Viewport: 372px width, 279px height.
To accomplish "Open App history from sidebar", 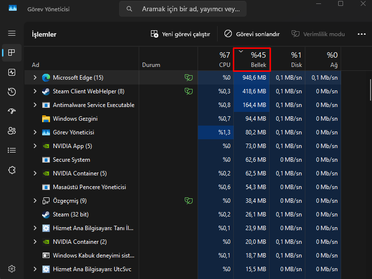I will [x=12, y=92].
